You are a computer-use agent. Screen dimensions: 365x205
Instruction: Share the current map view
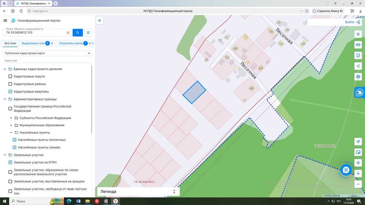pyautogui.click(x=358, y=66)
